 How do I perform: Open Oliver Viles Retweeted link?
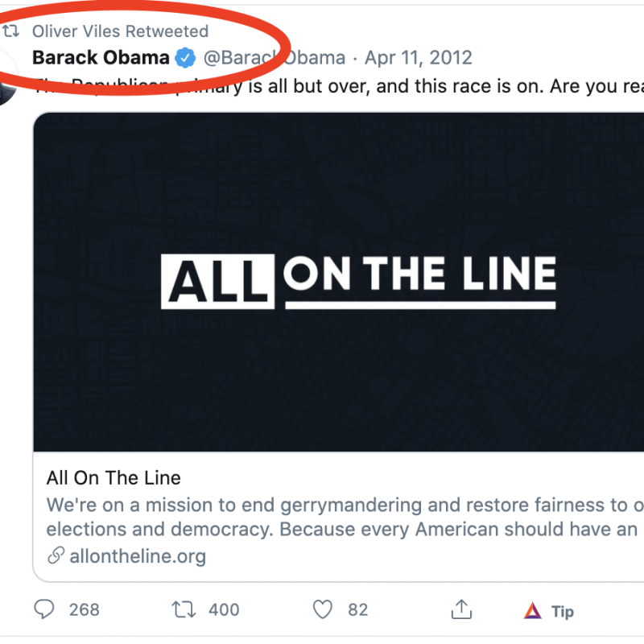click(120, 31)
